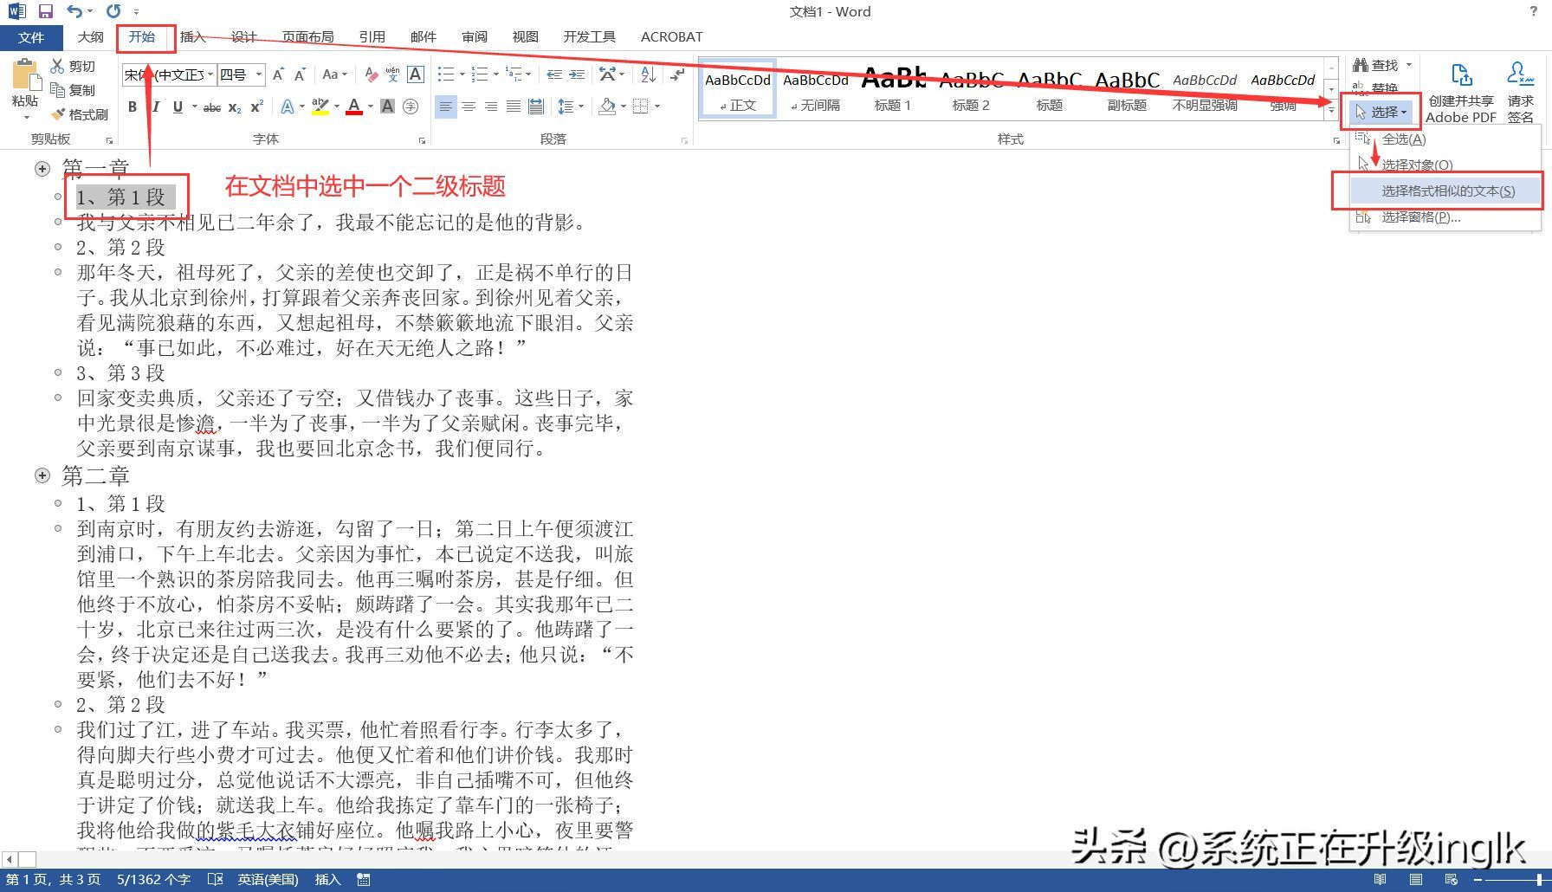Open the font name dropdown
Viewport: 1552px width, 892px height.
click(x=210, y=74)
